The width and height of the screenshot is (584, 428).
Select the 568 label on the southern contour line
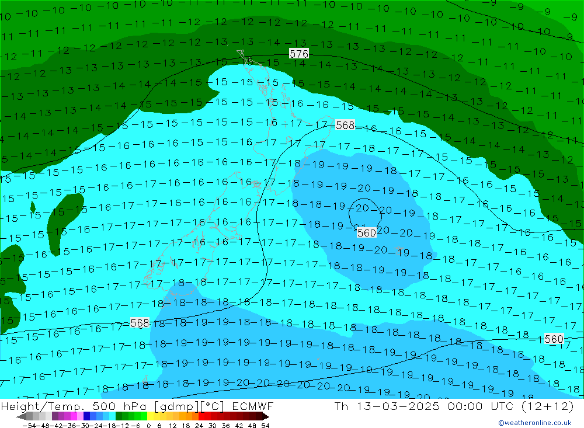(x=140, y=323)
